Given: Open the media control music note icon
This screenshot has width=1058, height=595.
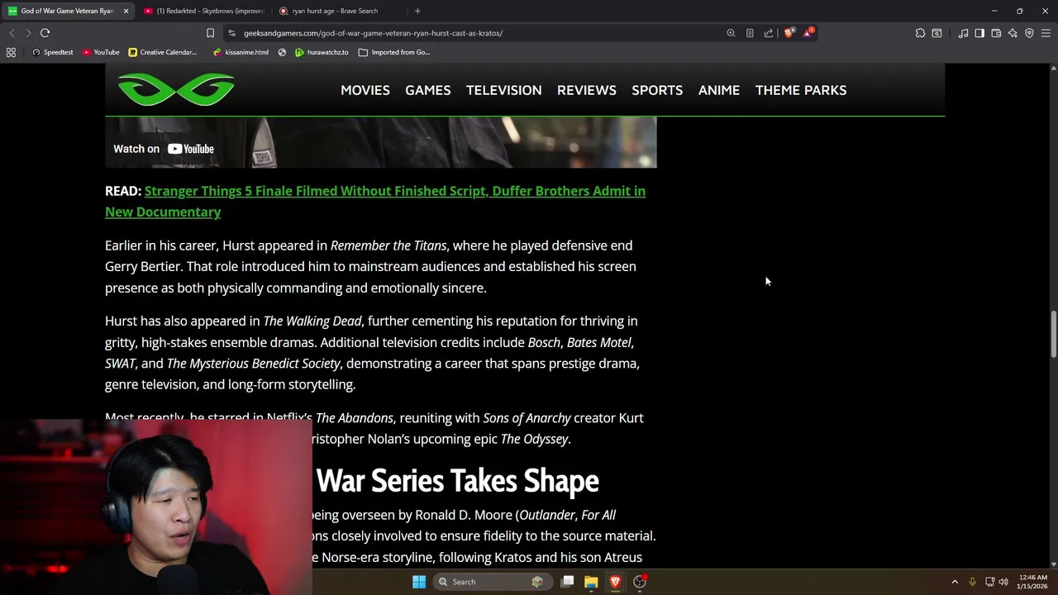Looking at the screenshot, I should (x=963, y=33).
